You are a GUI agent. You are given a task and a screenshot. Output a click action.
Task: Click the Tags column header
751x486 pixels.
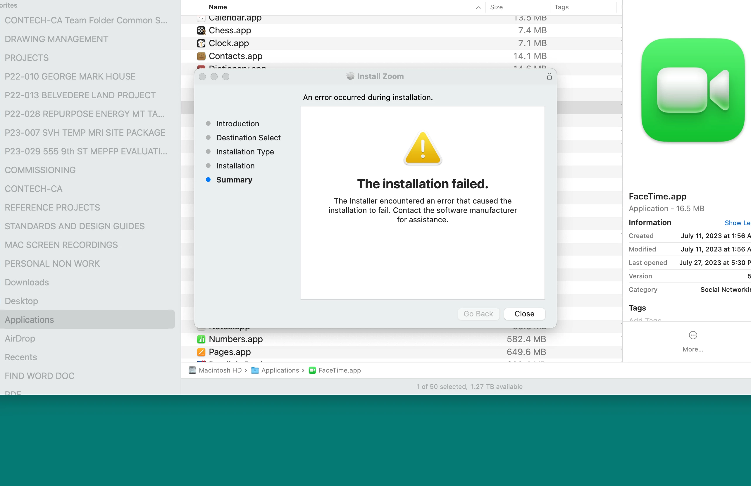pyautogui.click(x=561, y=7)
